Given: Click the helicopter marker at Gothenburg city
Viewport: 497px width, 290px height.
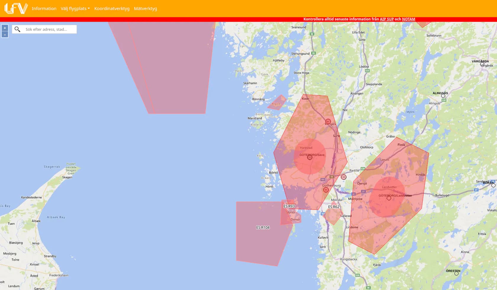Looking at the screenshot, I should [x=326, y=189].
